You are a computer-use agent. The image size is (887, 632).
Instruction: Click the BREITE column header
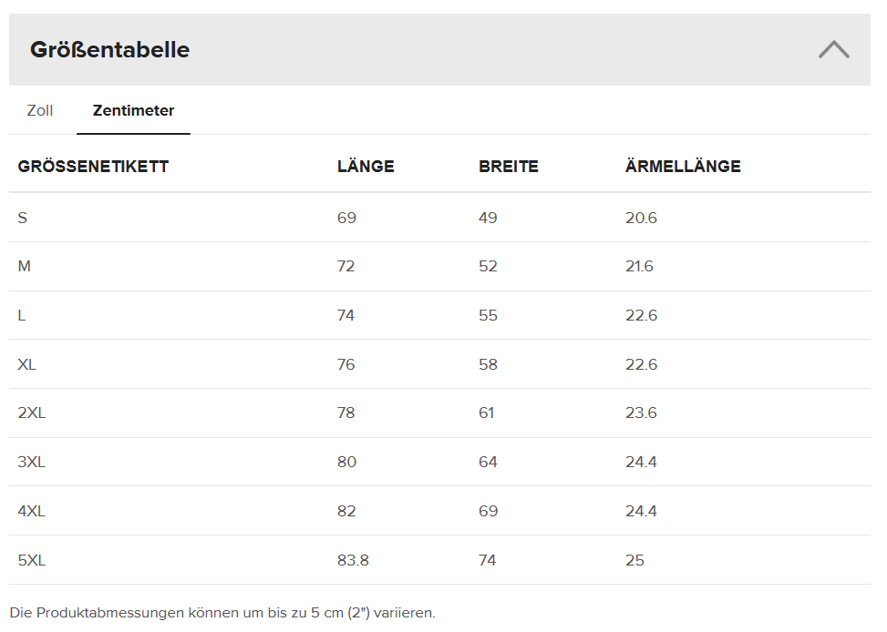point(509,167)
